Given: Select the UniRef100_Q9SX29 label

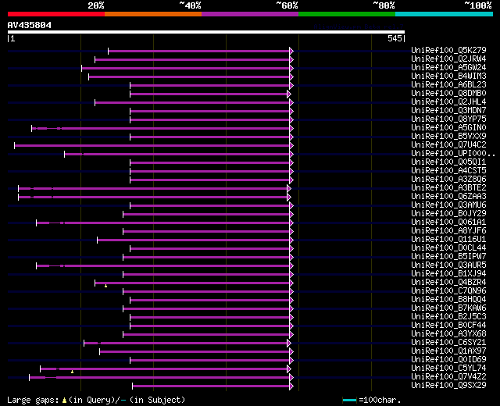Looking at the screenshot, I should [x=448, y=386].
